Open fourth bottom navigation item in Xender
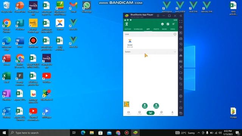The height and width of the screenshot is (136, 242). coord(161,113)
